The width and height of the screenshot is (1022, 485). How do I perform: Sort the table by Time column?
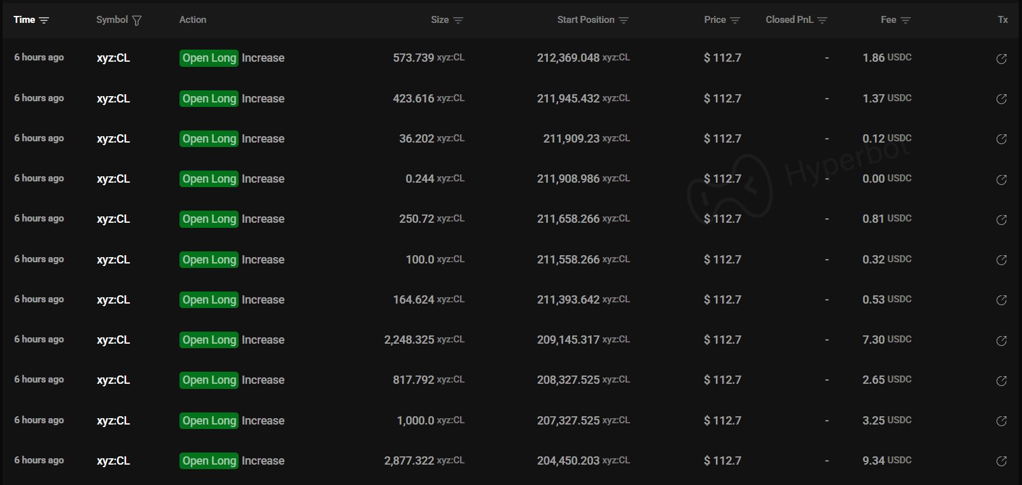click(x=44, y=20)
